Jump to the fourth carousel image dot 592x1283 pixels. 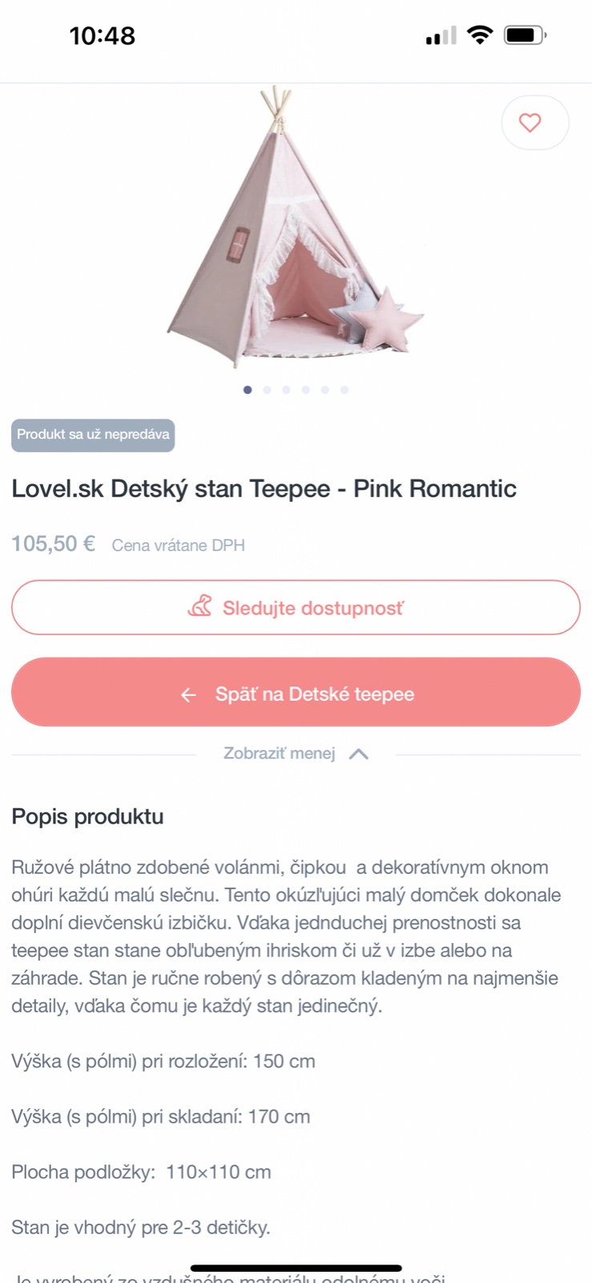coord(305,390)
